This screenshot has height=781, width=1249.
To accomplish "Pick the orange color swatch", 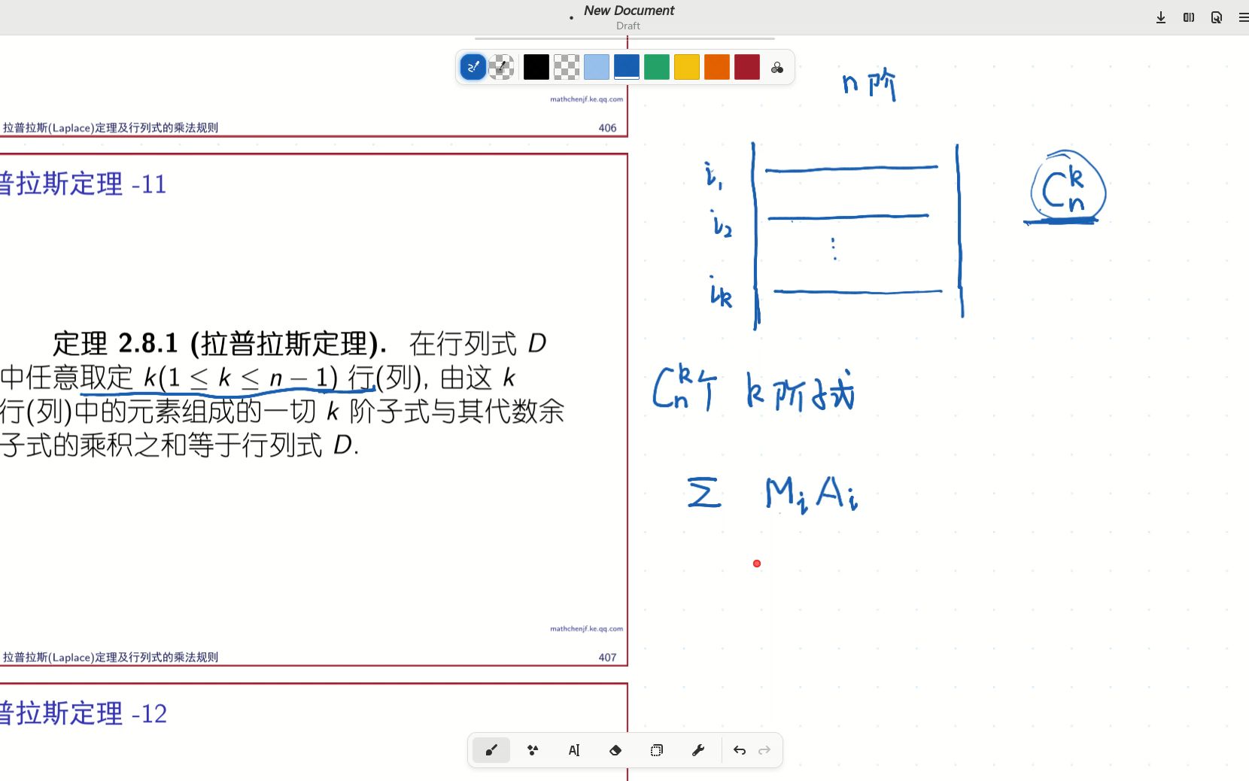I will [717, 67].
